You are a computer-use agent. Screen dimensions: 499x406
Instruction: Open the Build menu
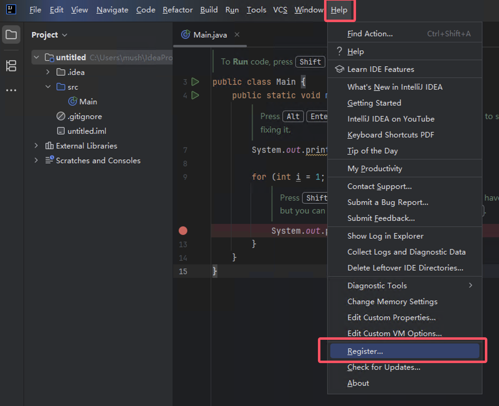tap(209, 10)
